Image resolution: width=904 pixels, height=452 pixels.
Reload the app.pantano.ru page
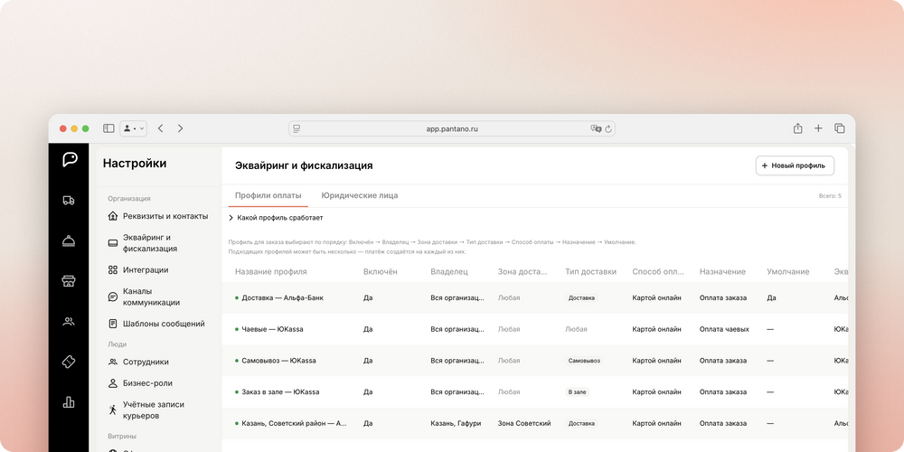tap(607, 129)
